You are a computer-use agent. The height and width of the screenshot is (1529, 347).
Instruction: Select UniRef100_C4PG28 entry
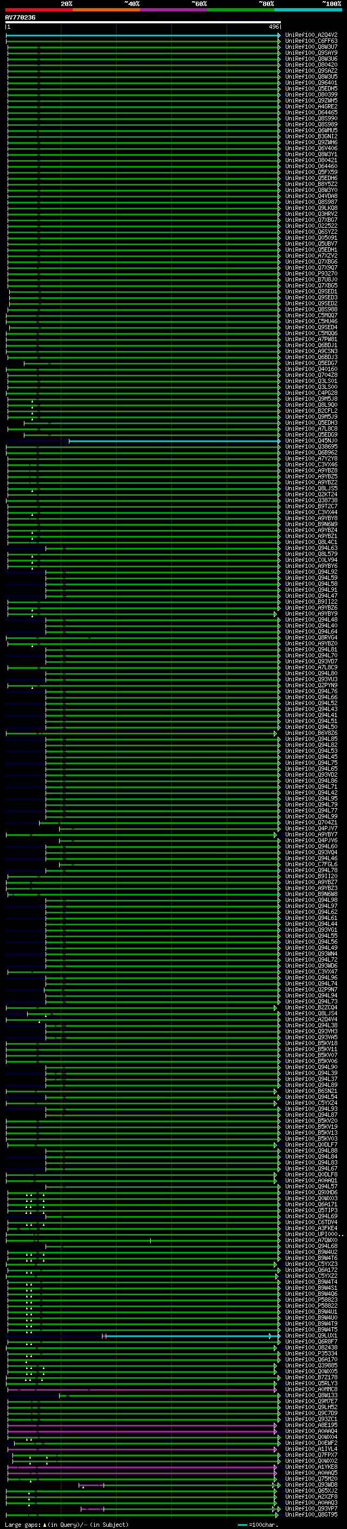tap(311, 393)
